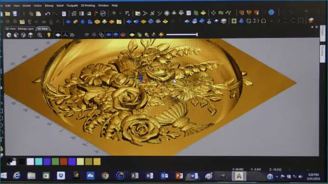
Task: Open the view panel dropdown arrow
Action: tap(312, 27)
